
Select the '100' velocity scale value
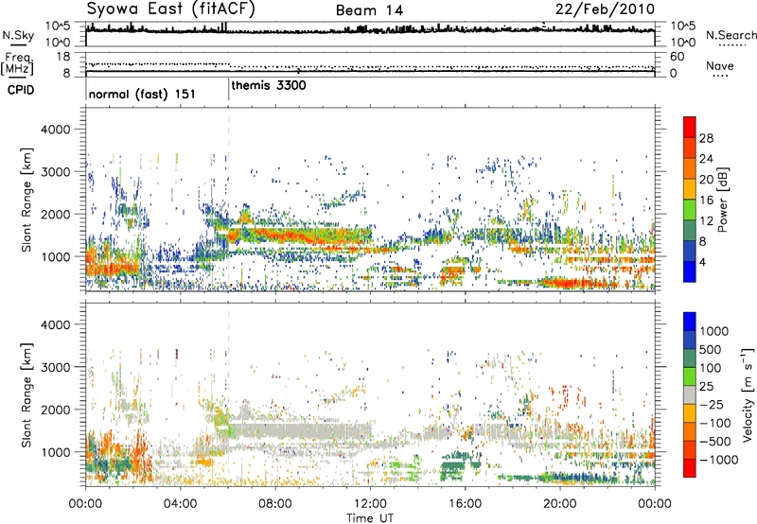coord(711,368)
